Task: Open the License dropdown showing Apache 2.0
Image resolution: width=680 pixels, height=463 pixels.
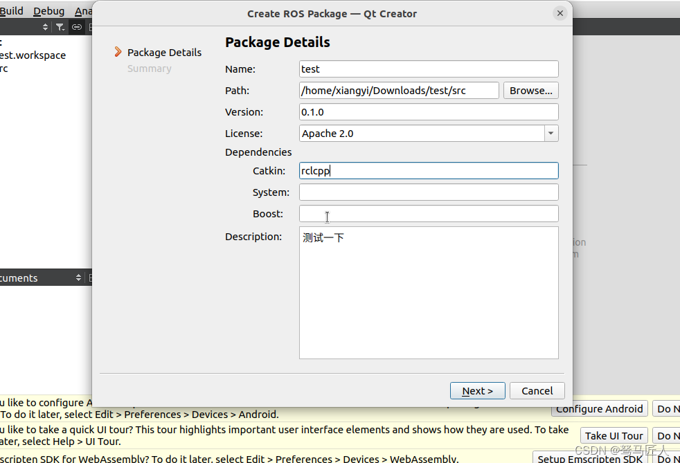Action: 429,134
